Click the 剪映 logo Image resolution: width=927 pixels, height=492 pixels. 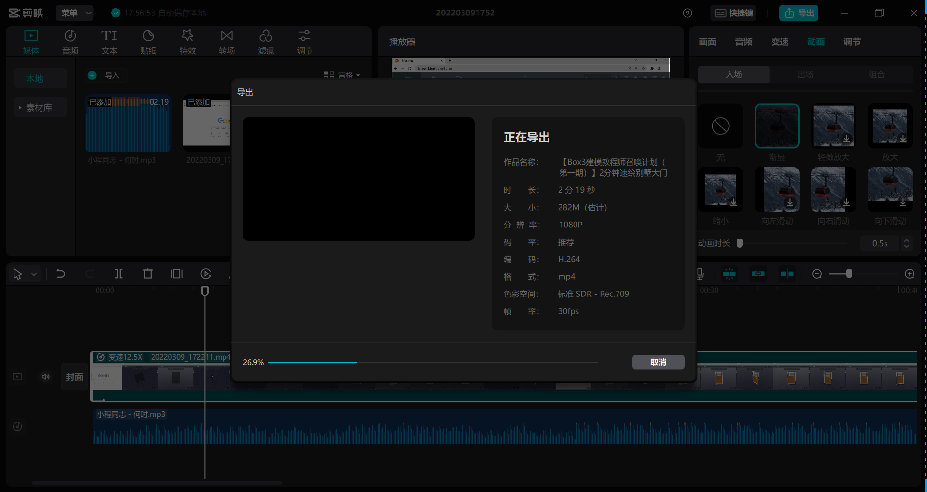click(x=26, y=13)
